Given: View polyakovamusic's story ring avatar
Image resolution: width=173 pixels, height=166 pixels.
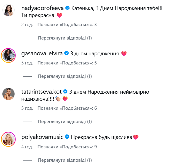Looking at the screenshot, I should click(8, 139).
